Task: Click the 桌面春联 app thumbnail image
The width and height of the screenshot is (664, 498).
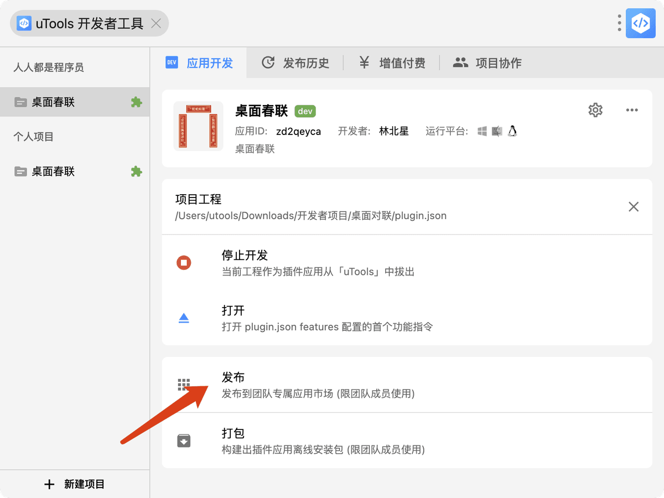Action: 198,126
